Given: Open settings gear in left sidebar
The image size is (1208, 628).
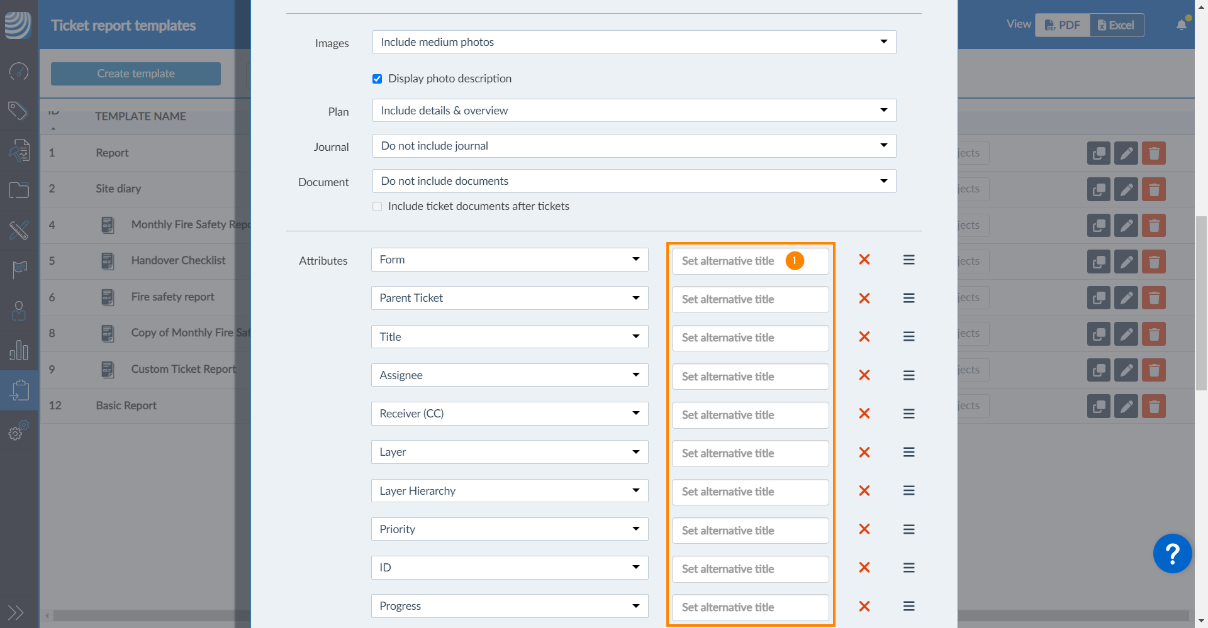Looking at the screenshot, I should tap(18, 432).
